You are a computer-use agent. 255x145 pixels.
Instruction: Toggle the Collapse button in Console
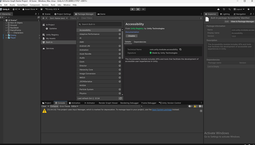point(54,106)
